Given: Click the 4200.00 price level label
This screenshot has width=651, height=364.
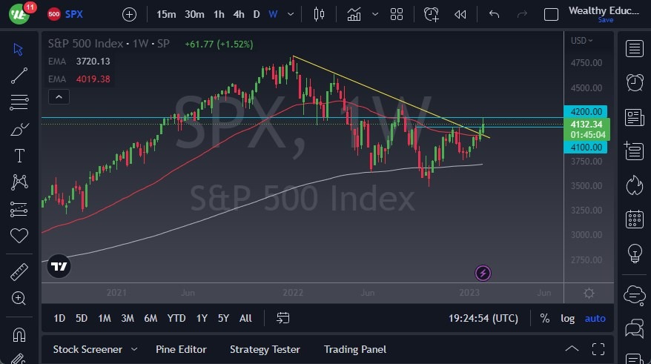Looking at the screenshot, I should coord(586,111).
